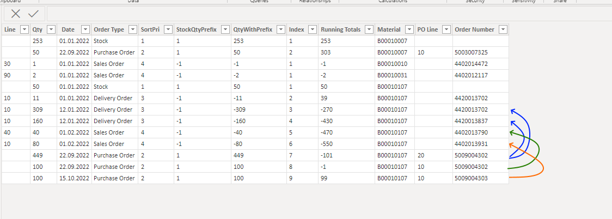Screen dimensions: 612x219
Task: Click order number cell 4402013931
Action: pos(480,144)
